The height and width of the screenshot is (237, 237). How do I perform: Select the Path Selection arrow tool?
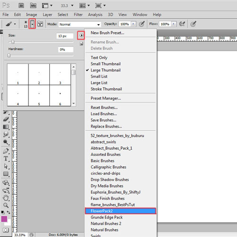[6, 166]
